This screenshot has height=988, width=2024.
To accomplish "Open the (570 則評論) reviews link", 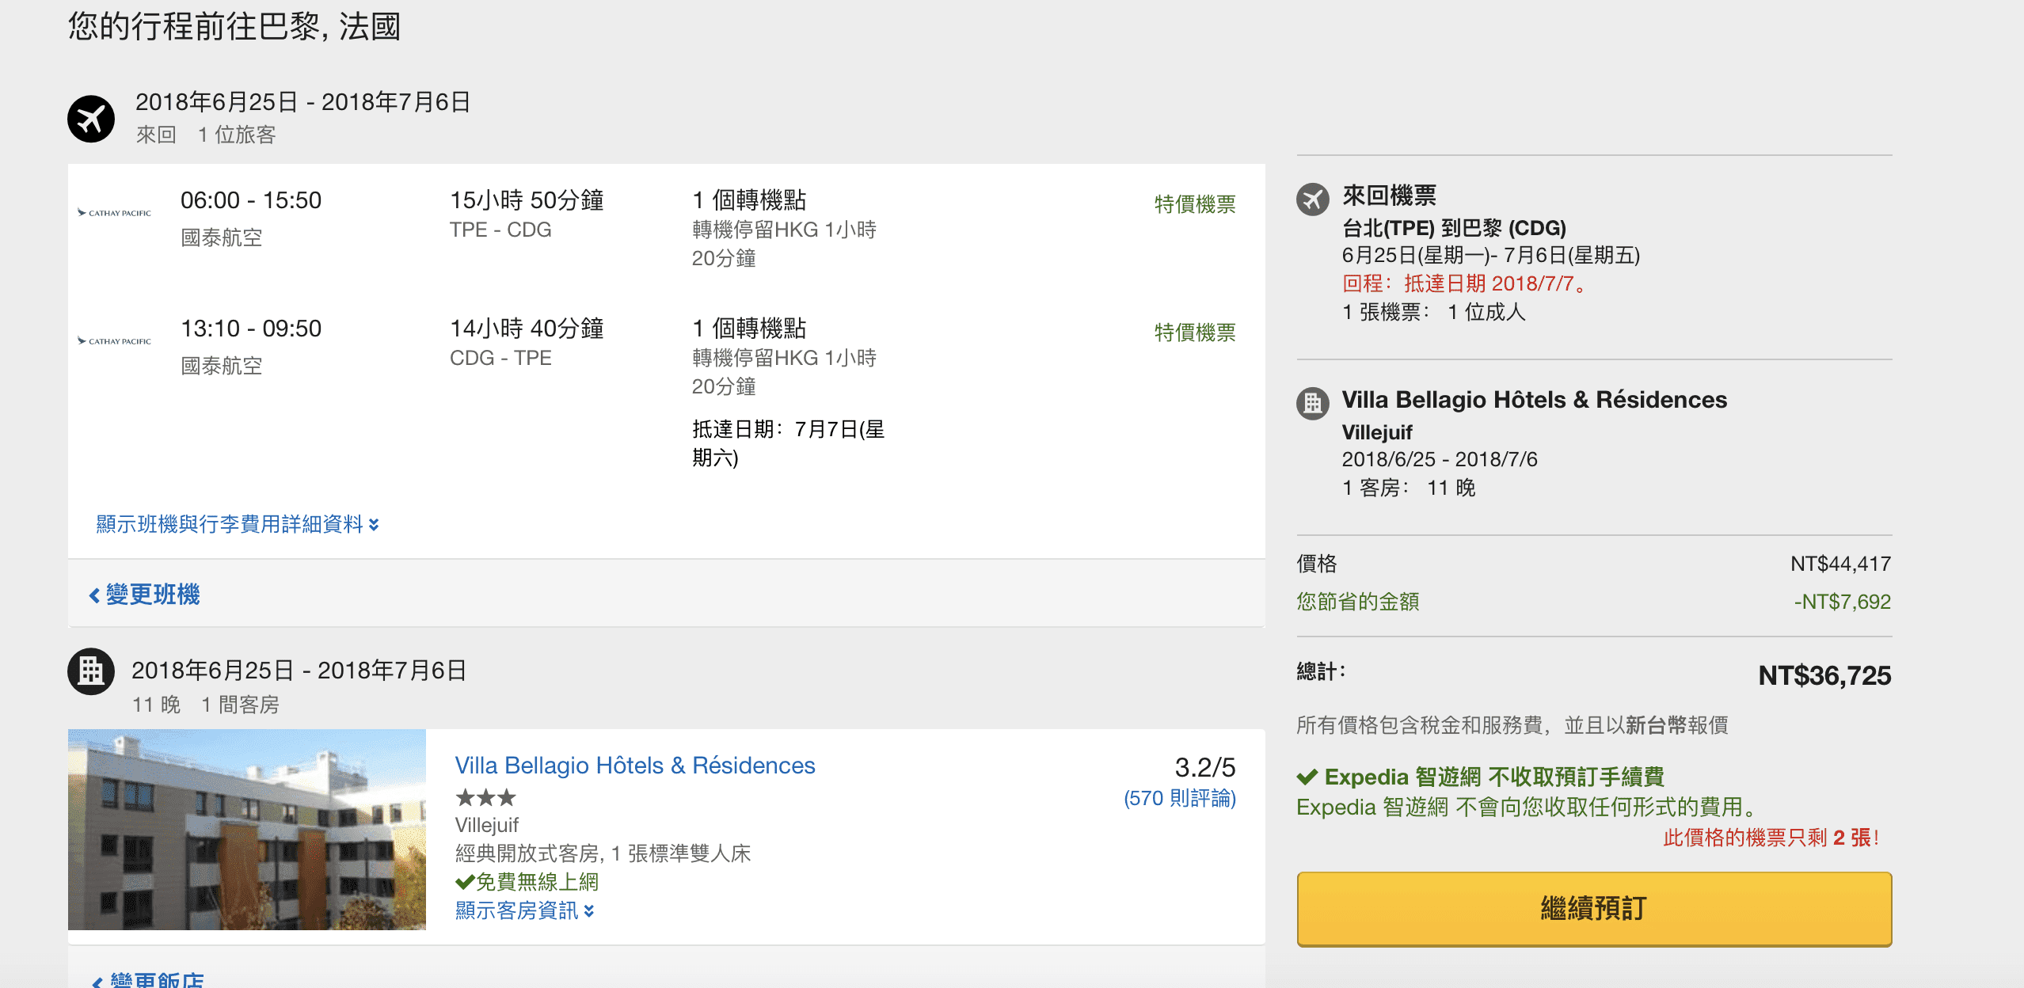I will coord(1180,798).
